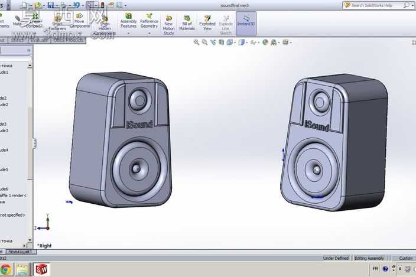Viewport: 416px width, 277px height.
Task: Click the Move Component tool
Action: 79,21
